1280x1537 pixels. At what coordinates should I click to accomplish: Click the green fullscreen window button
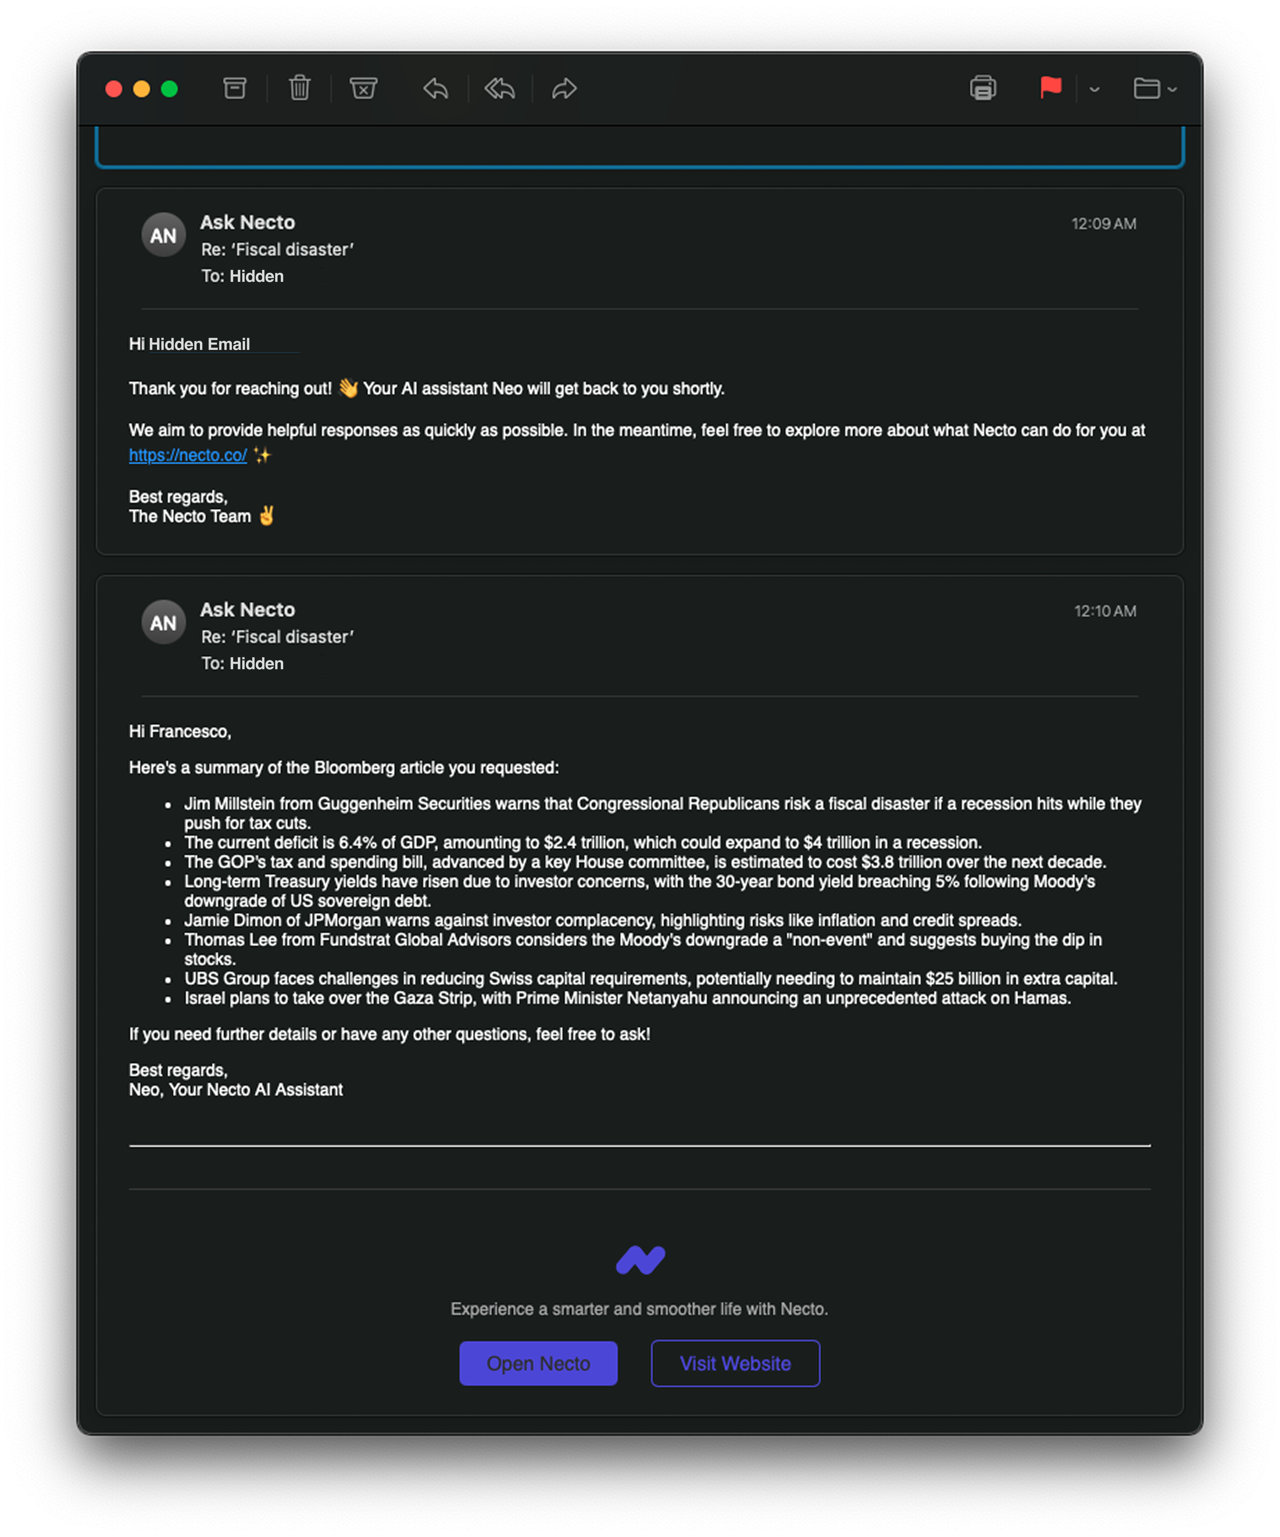tap(169, 89)
